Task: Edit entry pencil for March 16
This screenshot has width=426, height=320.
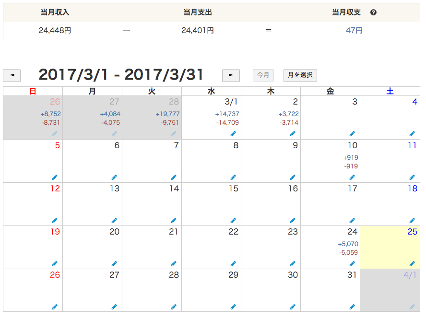Action: click(293, 220)
